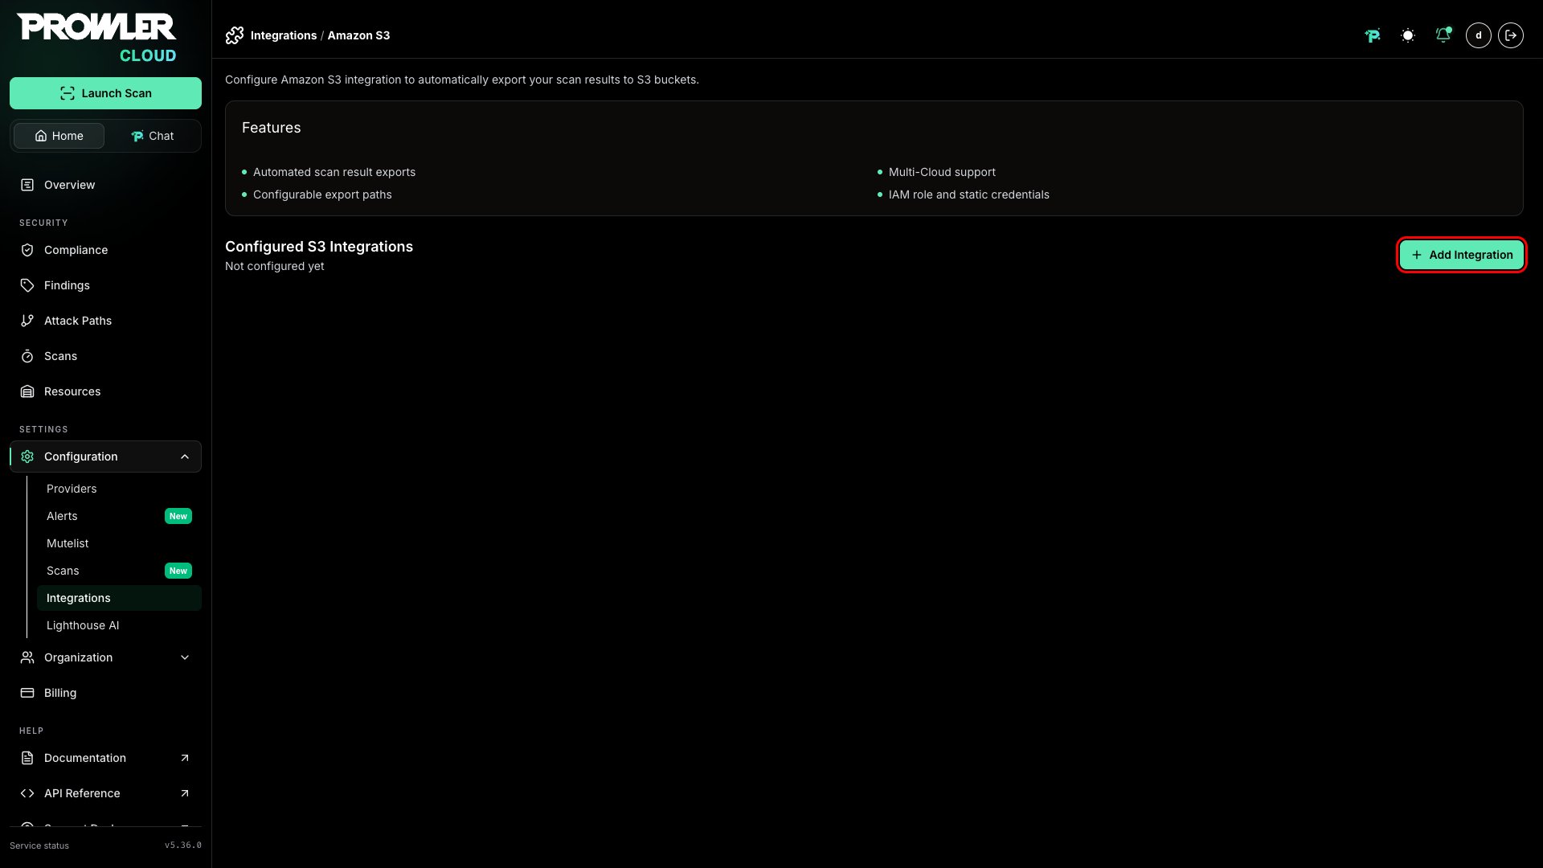
Task: Click the Resources stack icon
Action: point(27,391)
